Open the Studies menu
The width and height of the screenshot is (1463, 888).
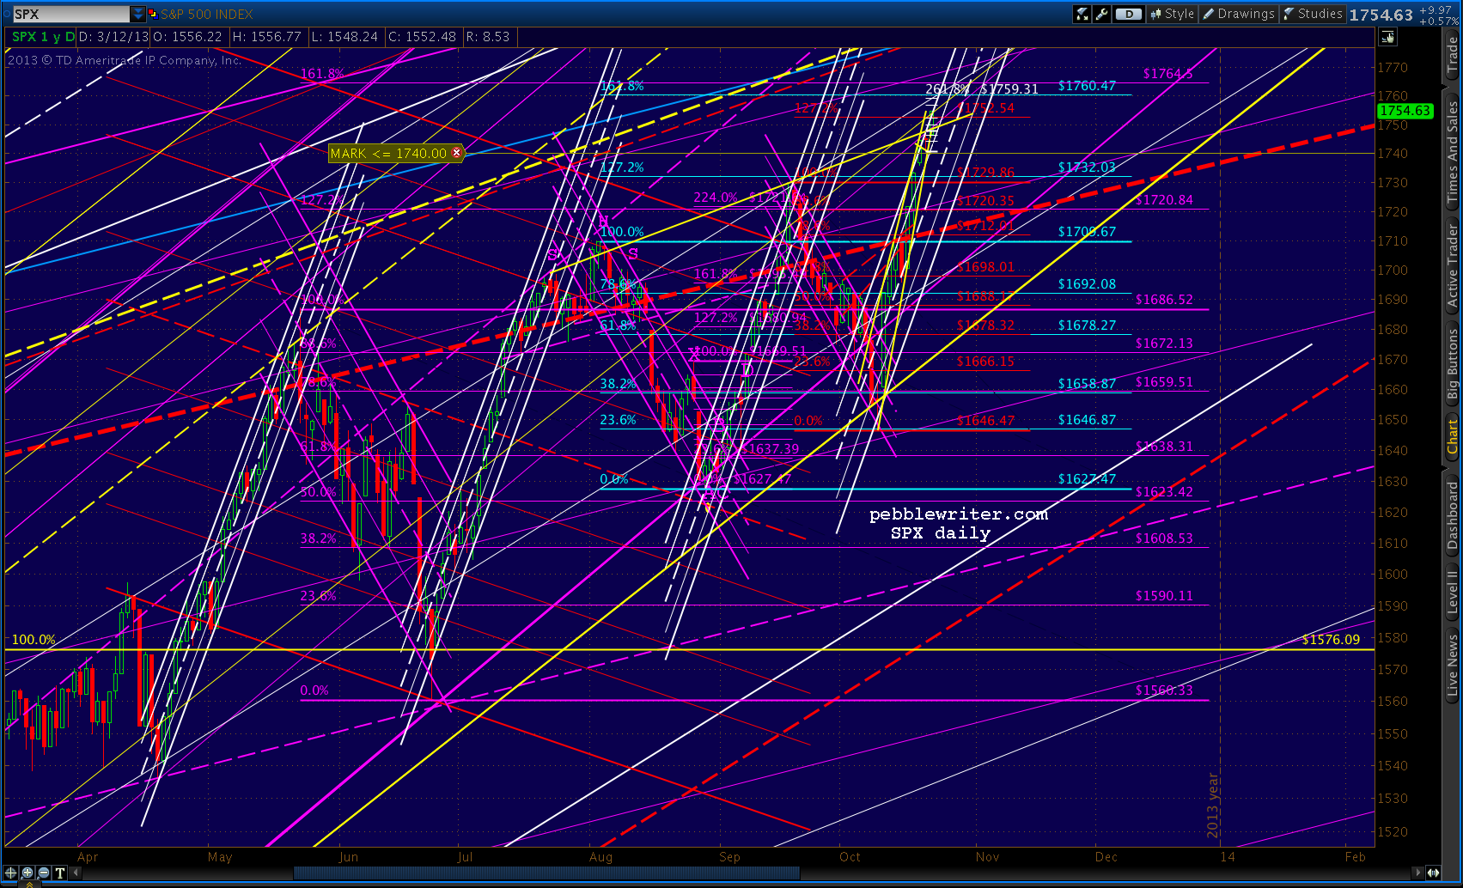(1313, 14)
